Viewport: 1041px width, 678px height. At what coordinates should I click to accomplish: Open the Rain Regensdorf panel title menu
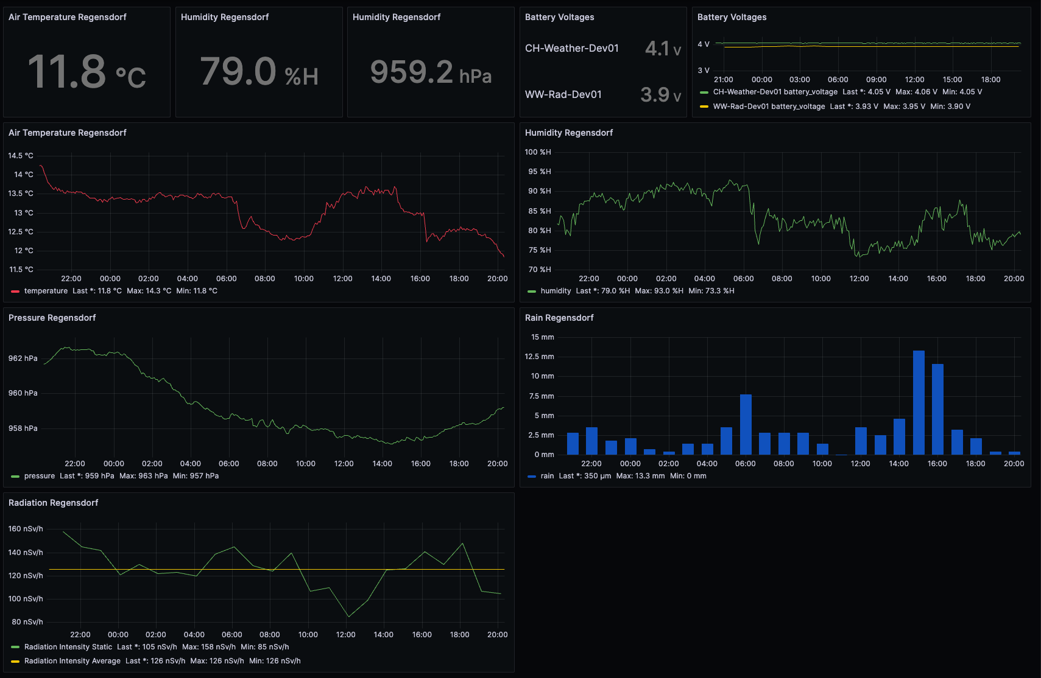coord(559,318)
